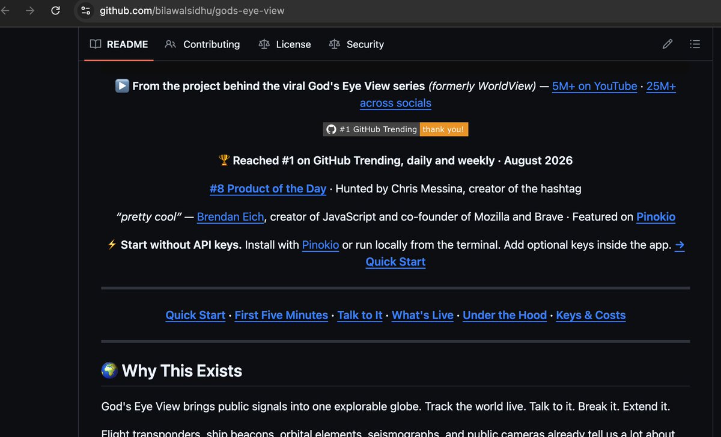Follow the 5M+ on YouTube link
Screen dimensions: 721x437
[595, 86]
